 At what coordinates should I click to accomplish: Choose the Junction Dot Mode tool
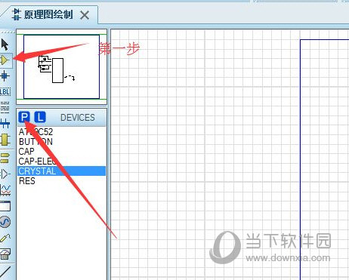(x=5, y=75)
